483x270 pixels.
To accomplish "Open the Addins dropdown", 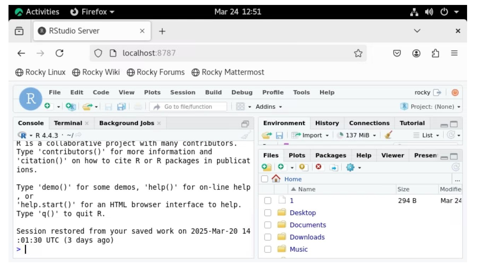I will tap(269, 107).
